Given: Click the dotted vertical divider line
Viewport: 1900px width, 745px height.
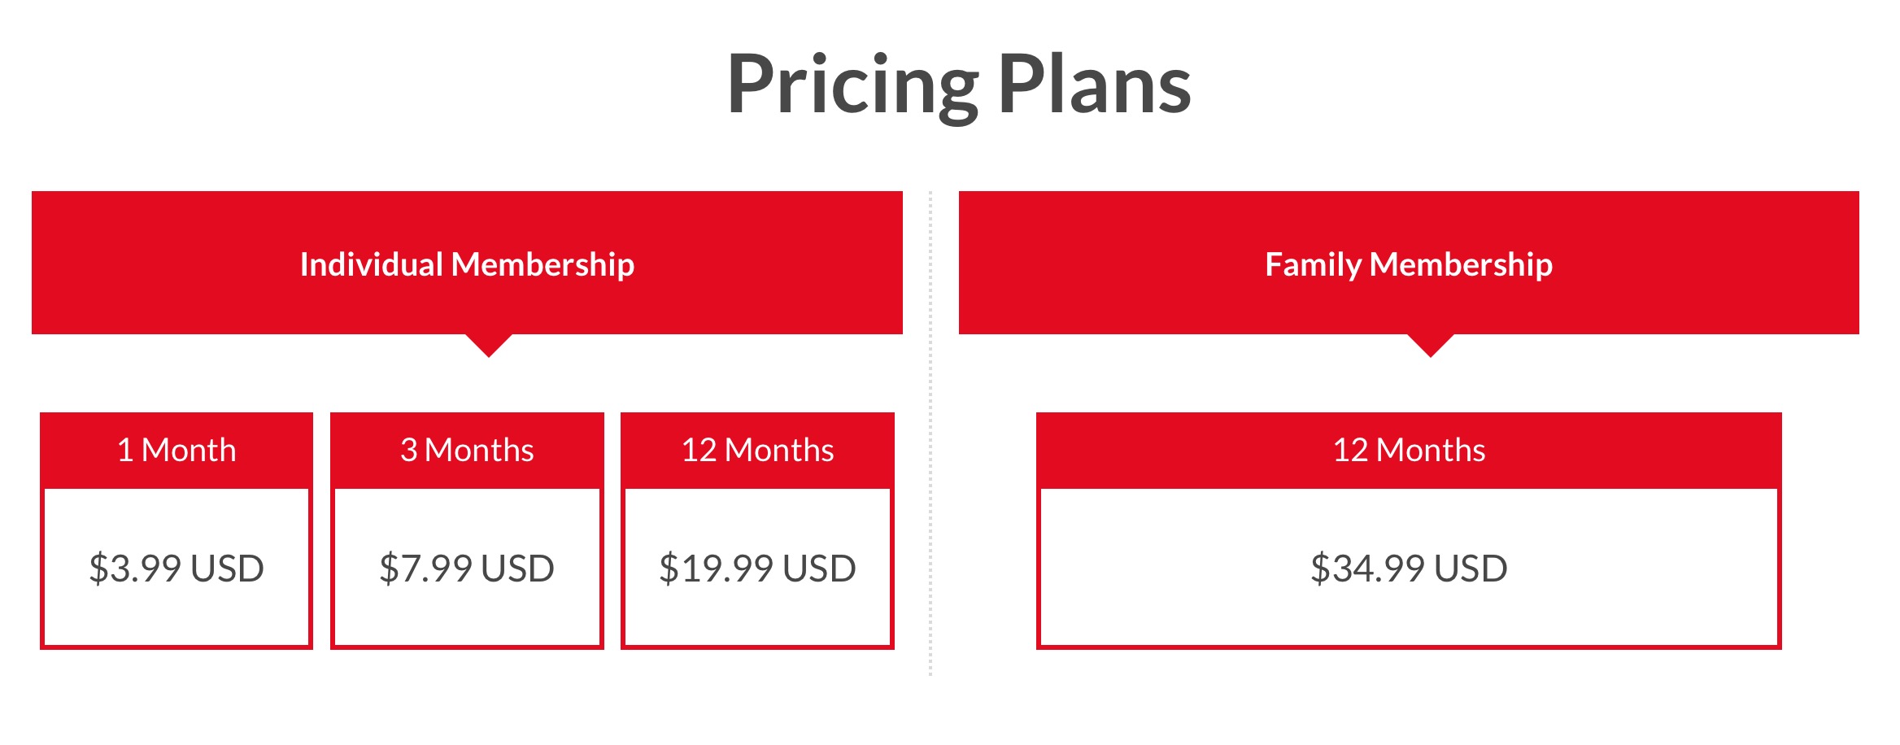Looking at the screenshot, I should click(x=930, y=433).
